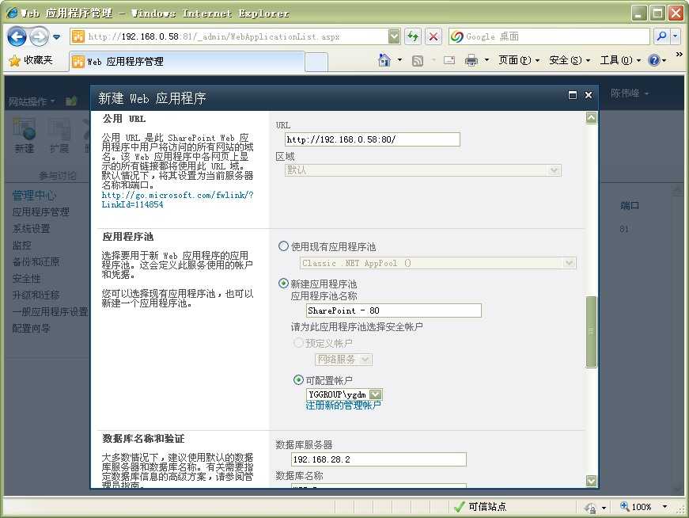This screenshot has width=689, height=518.
Task: Click the 数据库服务器 192.168.28.2 field
Action: click(378, 459)
